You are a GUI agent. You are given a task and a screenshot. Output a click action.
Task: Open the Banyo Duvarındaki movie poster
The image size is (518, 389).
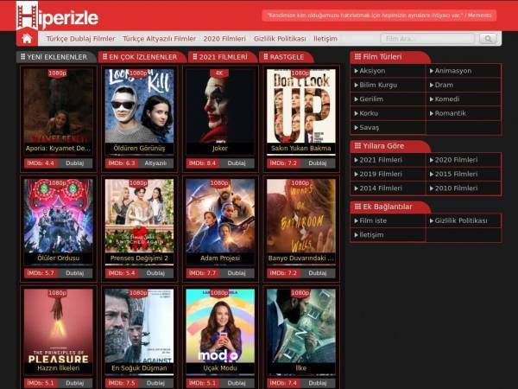[301, 216]
